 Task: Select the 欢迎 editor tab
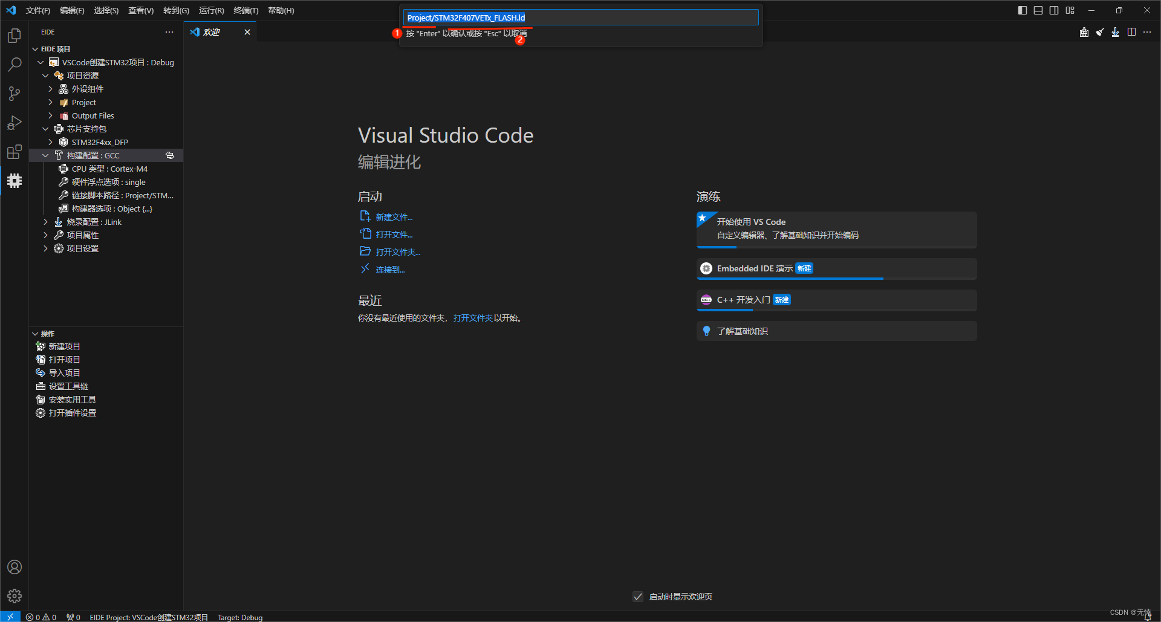coord(220,32)
